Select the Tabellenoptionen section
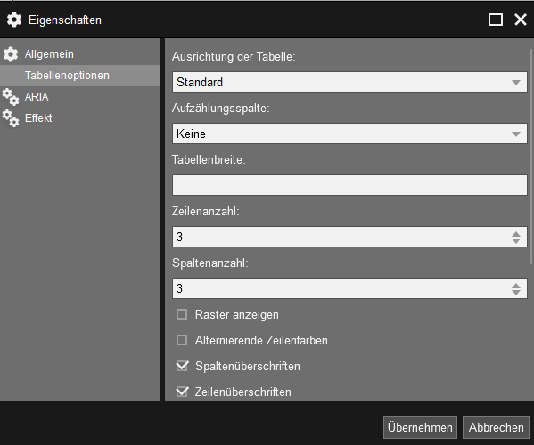The height and width of the screenshot is (445, 534). [x=80, y=76]
